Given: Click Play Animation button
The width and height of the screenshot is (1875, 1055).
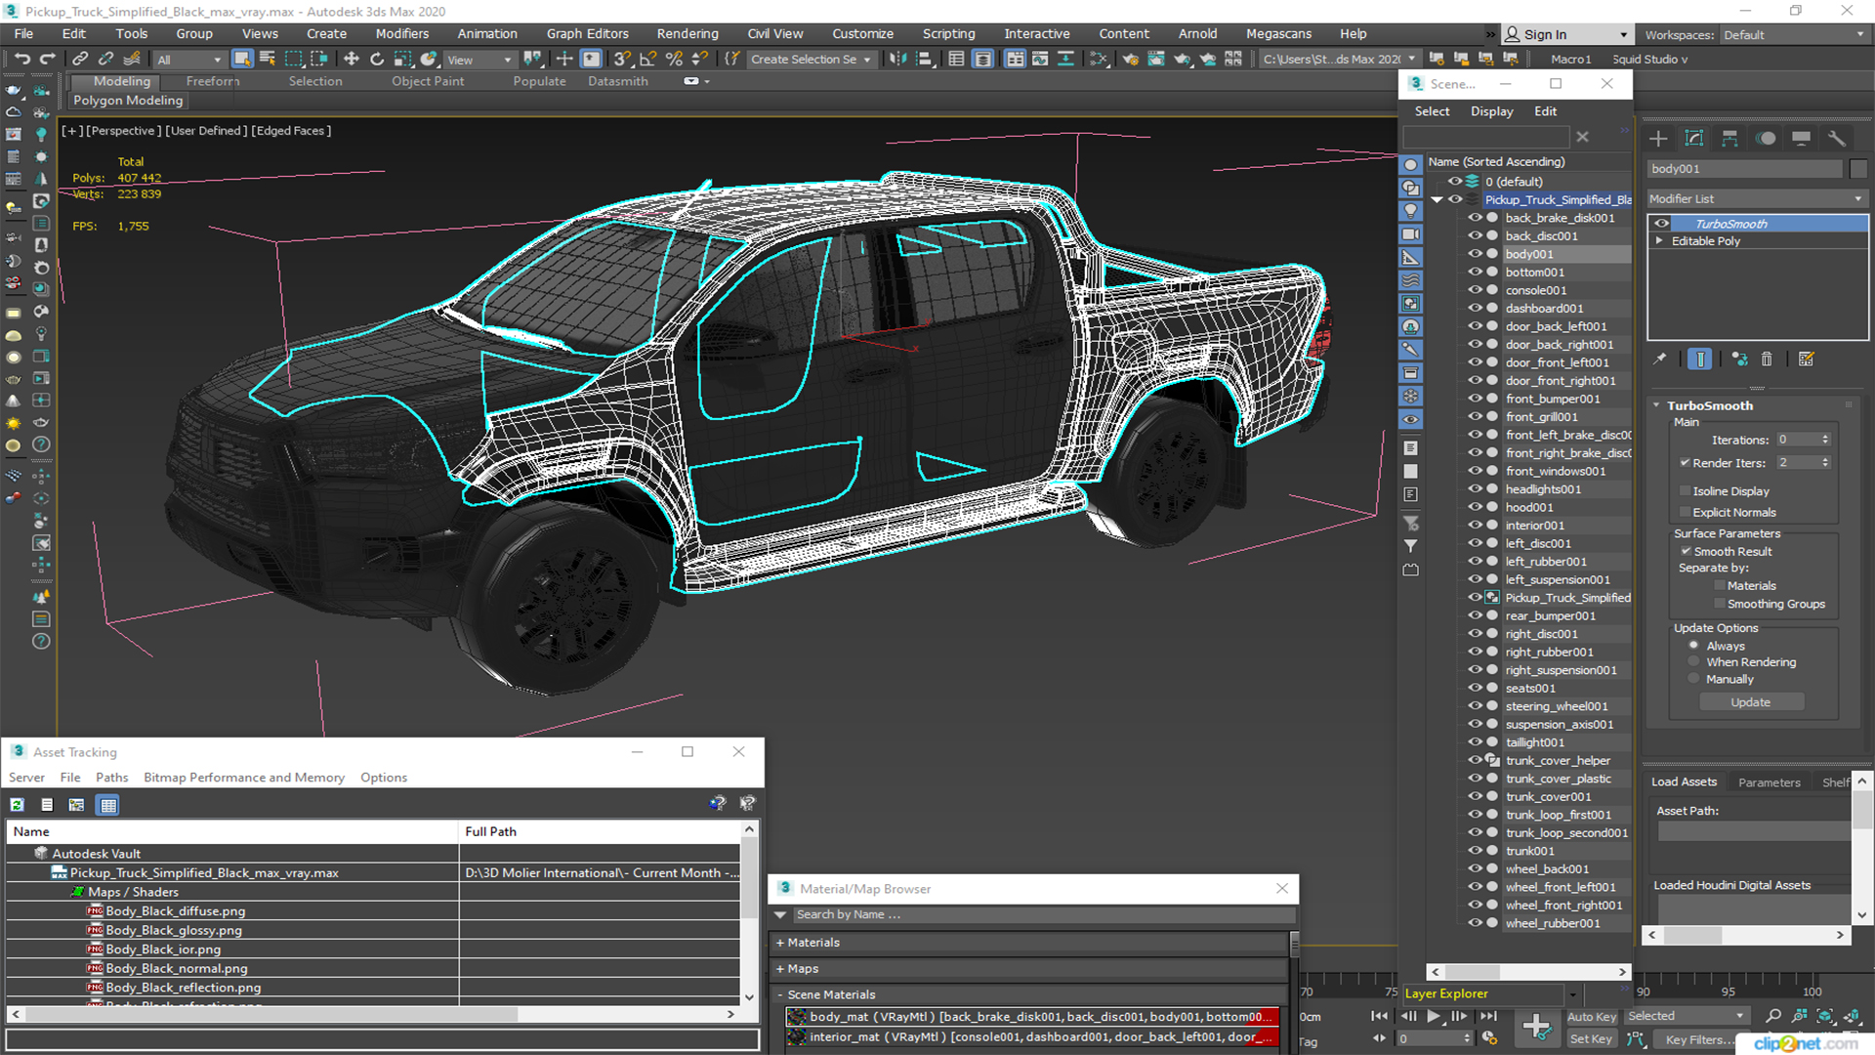Looking at the screenshot, I should pyautogui.click(x=1434, y=1016).
